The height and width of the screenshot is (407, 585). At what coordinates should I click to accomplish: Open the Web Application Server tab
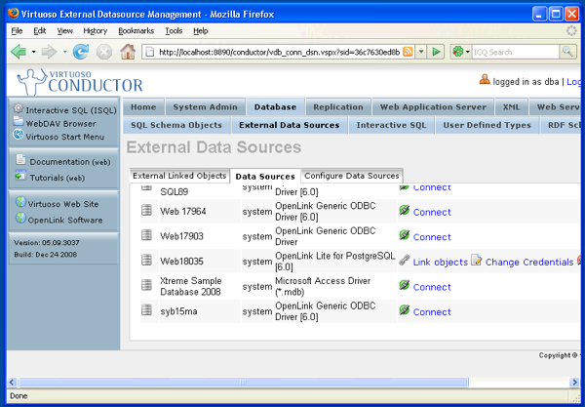pyautogui.click(x=433, y=107)
